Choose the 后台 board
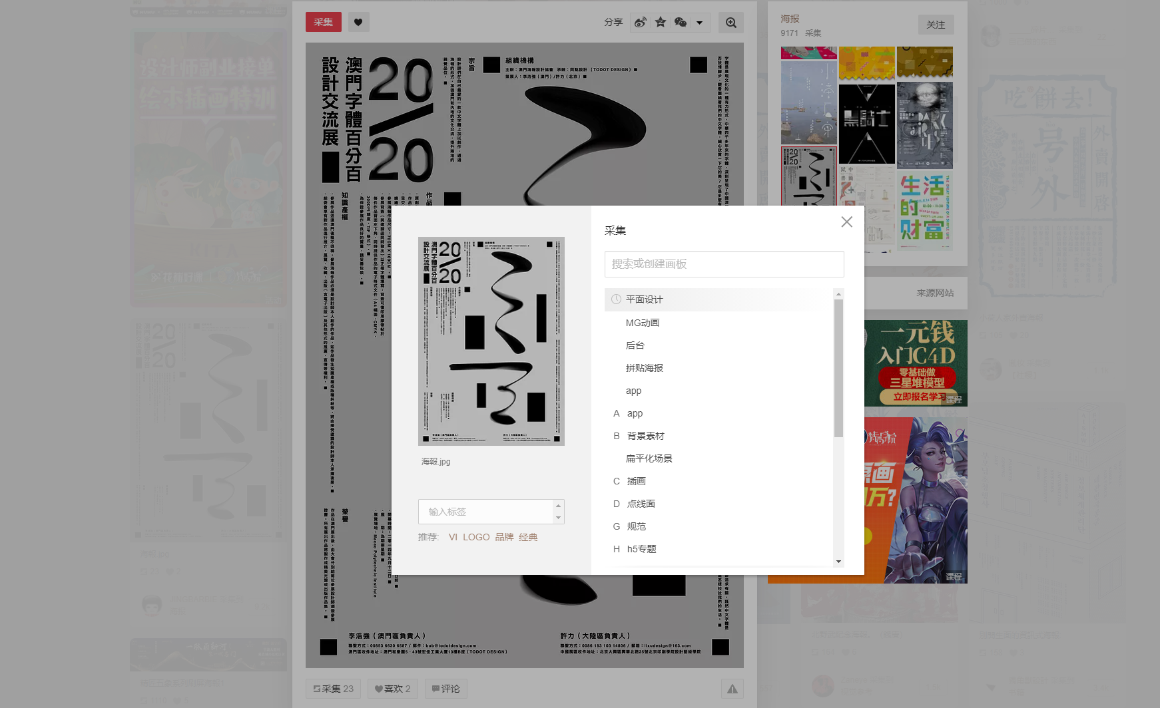Viewport: 1160px width, 708px height. pos(718,345)
